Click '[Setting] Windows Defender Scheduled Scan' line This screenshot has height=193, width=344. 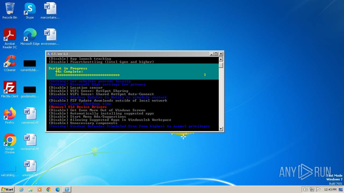(x=129, y=126)
